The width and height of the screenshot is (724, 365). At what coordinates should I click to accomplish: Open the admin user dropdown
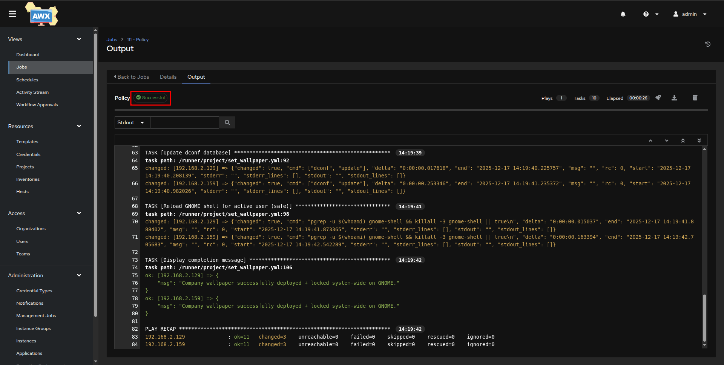690,14
